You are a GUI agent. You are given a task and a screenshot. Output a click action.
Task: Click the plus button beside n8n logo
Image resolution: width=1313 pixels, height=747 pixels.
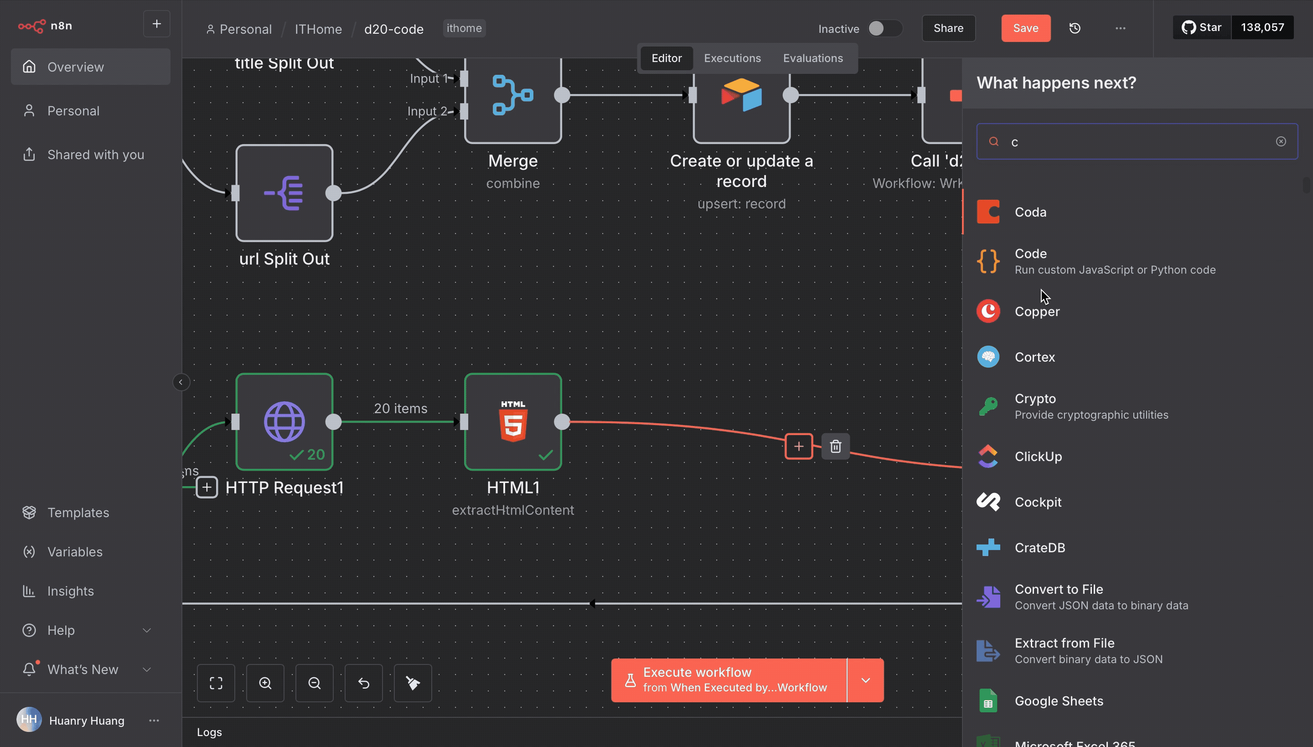(x=156, y=24)
